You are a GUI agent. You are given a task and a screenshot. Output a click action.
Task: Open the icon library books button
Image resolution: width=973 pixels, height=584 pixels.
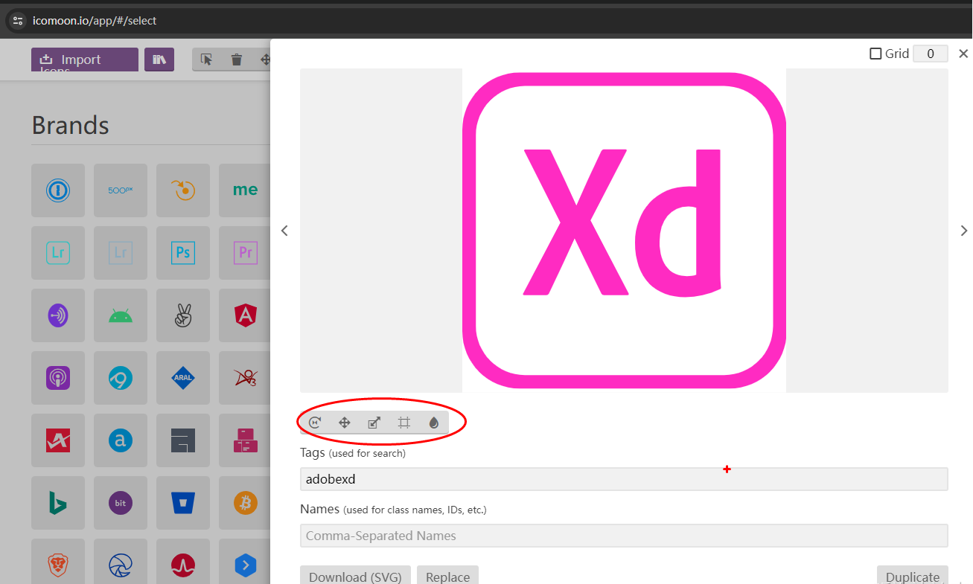coord(159,60)
